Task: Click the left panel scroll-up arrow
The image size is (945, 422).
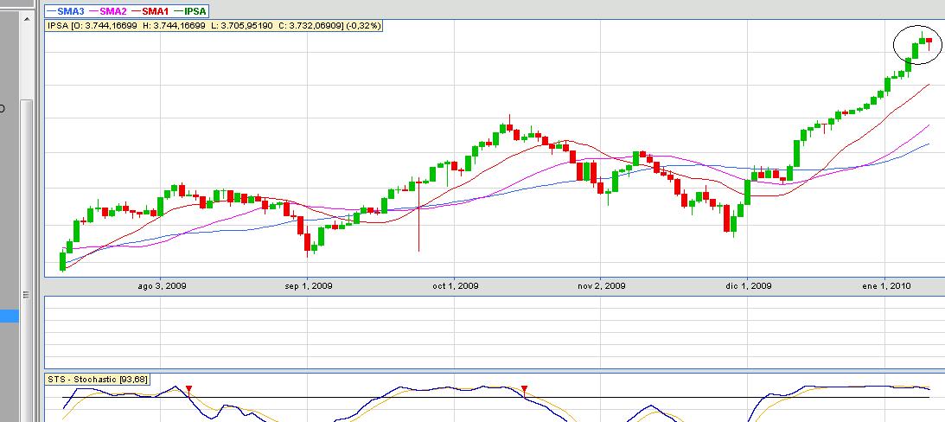Action: 26,19
